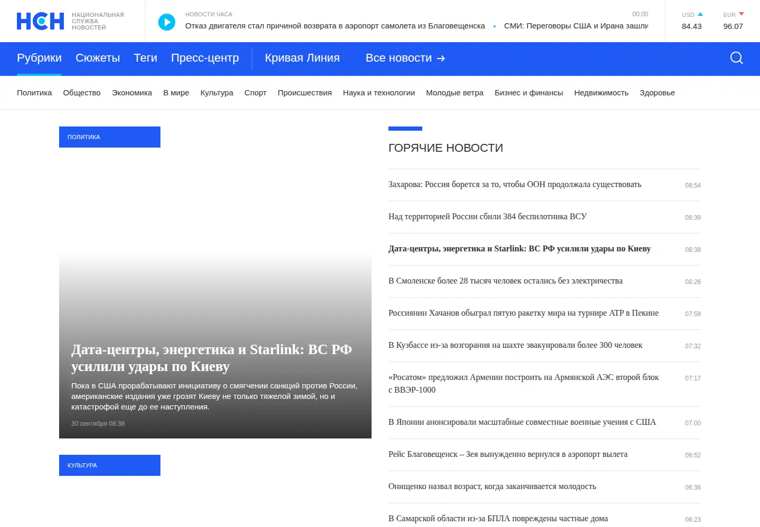Image resolution: width=760 pixels, height=527 pixels.
Task: Open bold Дата-центры news in hot list
Action: tap(519, 249)
